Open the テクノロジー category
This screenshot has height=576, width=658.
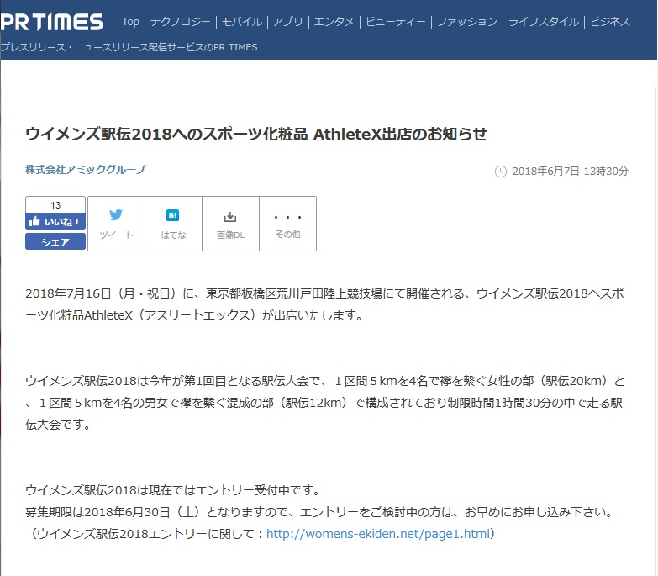pyautogui.click(x=181, y=21)
